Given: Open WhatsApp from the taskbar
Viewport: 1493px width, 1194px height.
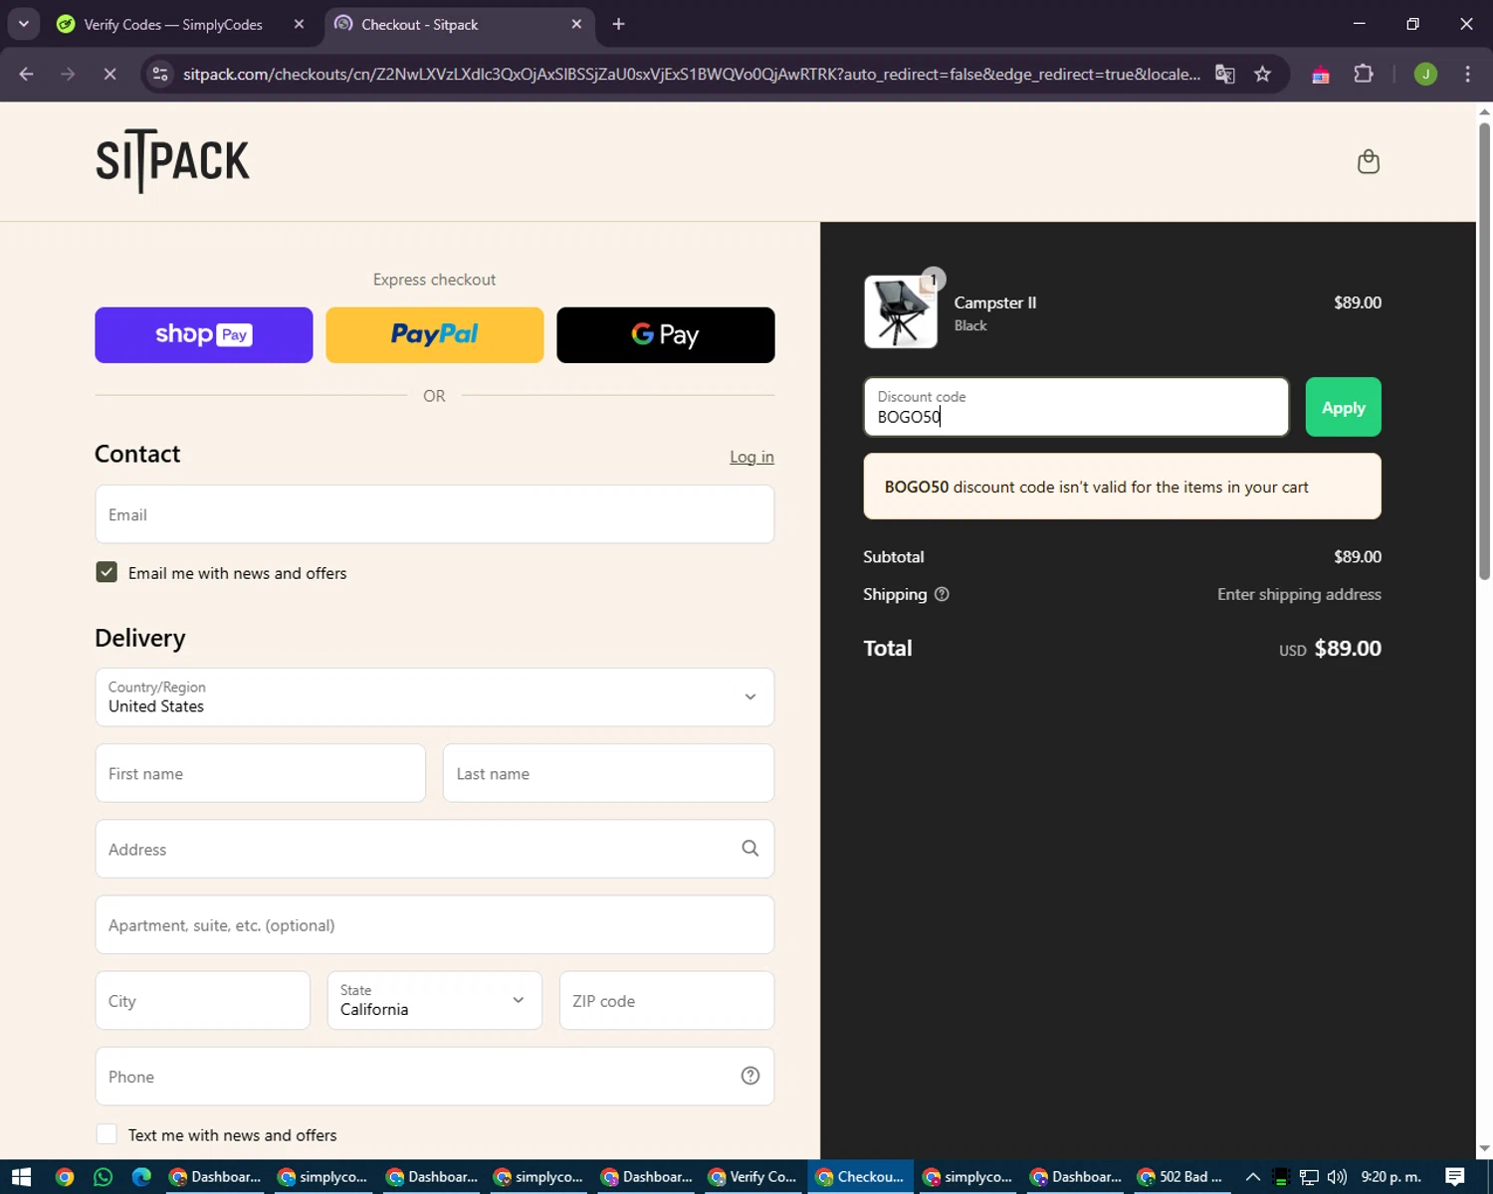Looking at the screenshot, I should pyautogui.click(x=103, y=1177).
